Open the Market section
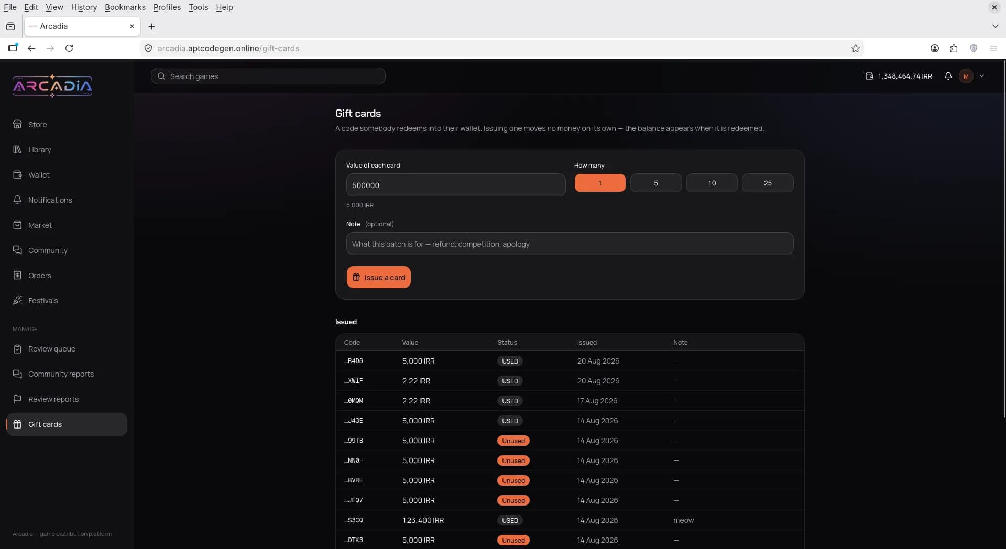Image resolution: width=1006 pixels, height=549 pixels. pos(67,225)
